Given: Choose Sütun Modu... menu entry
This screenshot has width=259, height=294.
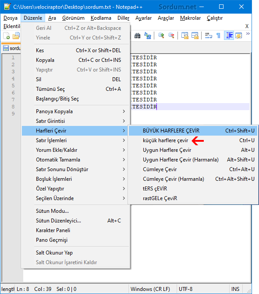Looking at the screenshot, I should (76, 211).
